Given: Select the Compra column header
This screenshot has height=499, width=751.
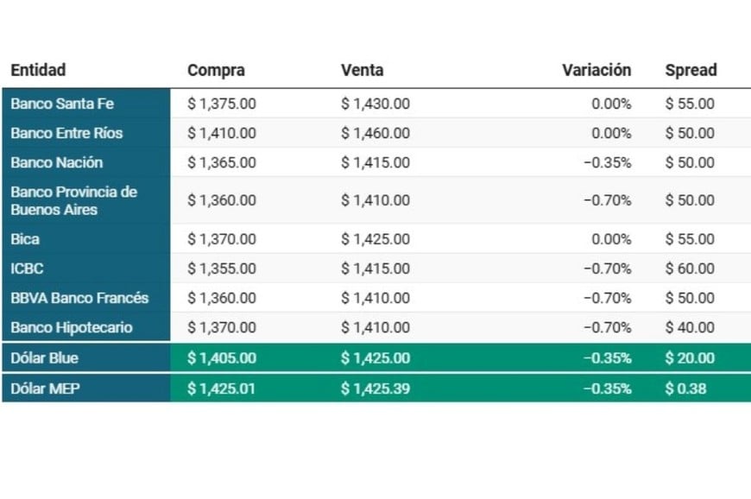Looking at the screenshot, I should (x=216, y=71).
